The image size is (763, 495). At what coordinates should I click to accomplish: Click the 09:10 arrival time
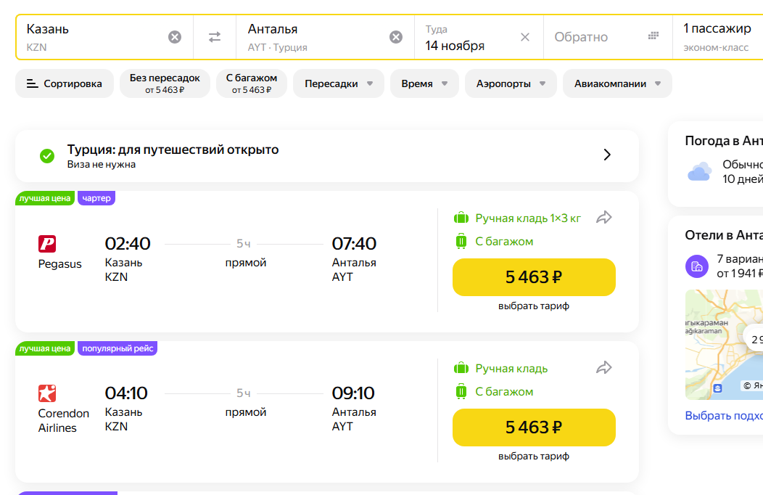click(x=353, y=393)
